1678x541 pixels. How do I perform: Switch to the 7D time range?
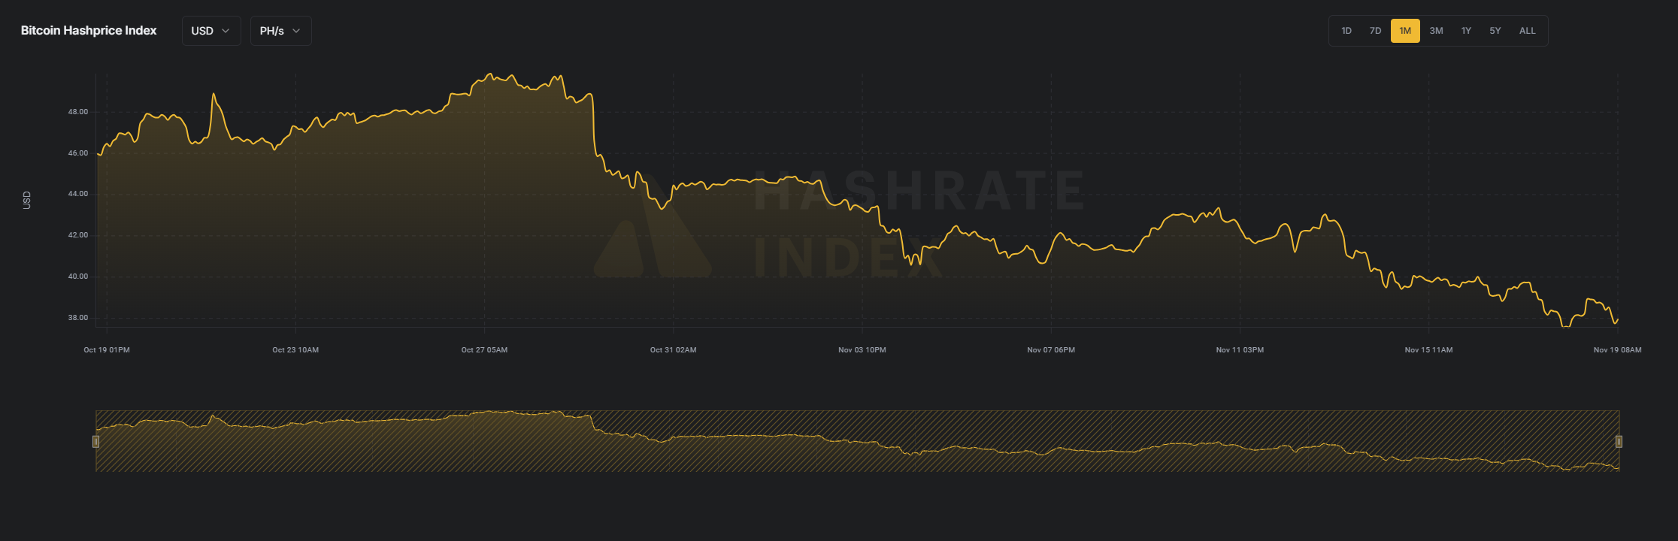tap(1375, 31)
